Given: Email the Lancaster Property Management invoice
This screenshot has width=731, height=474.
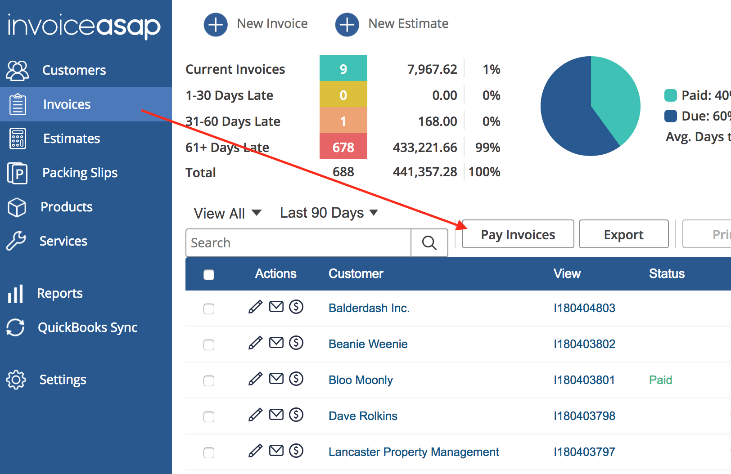Looking at the screenshot, I should tap(276, 451).
